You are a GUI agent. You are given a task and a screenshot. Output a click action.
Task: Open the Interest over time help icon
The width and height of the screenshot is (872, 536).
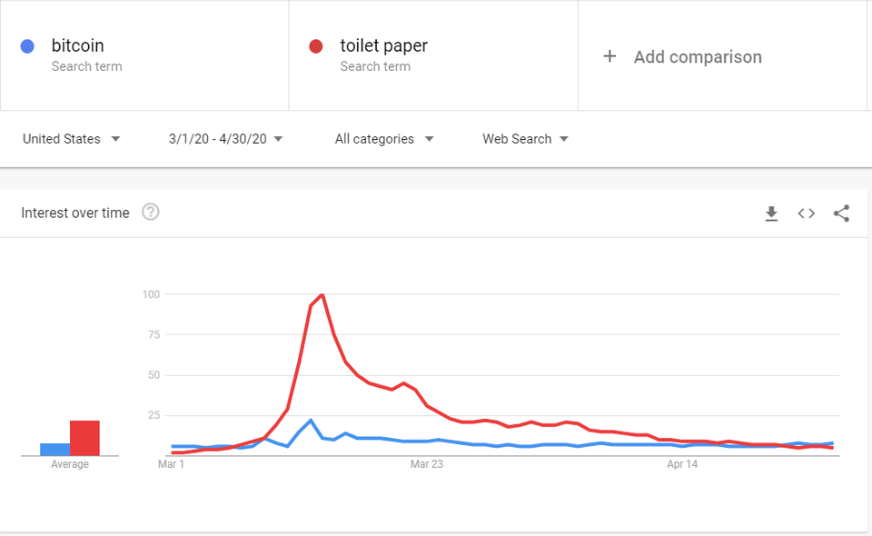tap(151, 213)
